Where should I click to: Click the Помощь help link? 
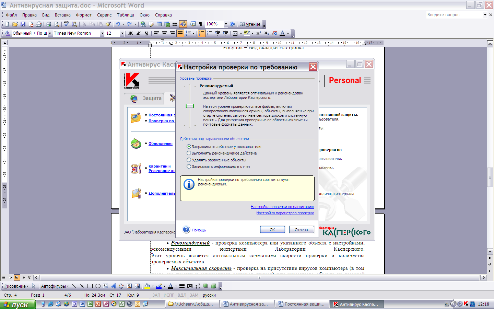click(x=199, y=230)
